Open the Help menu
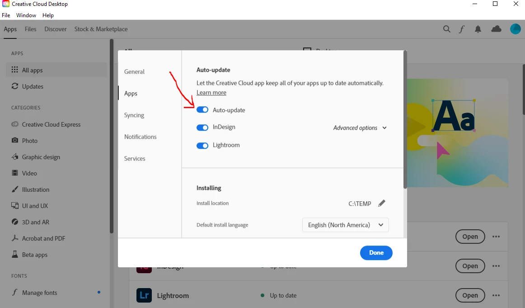525x308 pixels. (x=48, y=15)
